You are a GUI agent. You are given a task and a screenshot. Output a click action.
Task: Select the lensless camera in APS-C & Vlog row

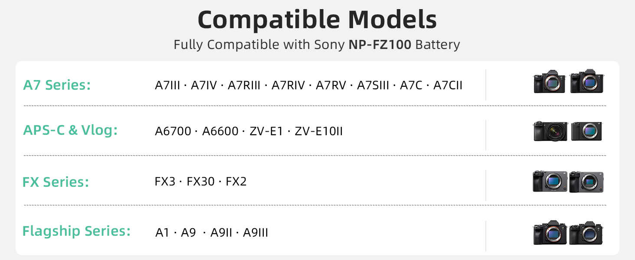(586, 131)
